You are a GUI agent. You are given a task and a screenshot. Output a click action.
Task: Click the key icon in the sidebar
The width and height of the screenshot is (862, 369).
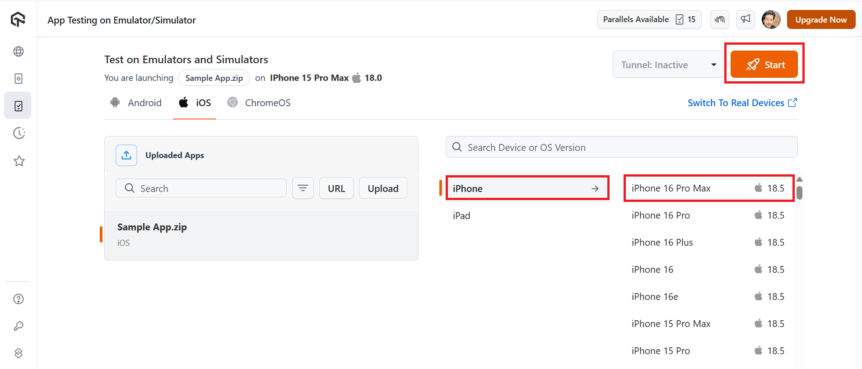pyautogui.click(x=19, y=326)
